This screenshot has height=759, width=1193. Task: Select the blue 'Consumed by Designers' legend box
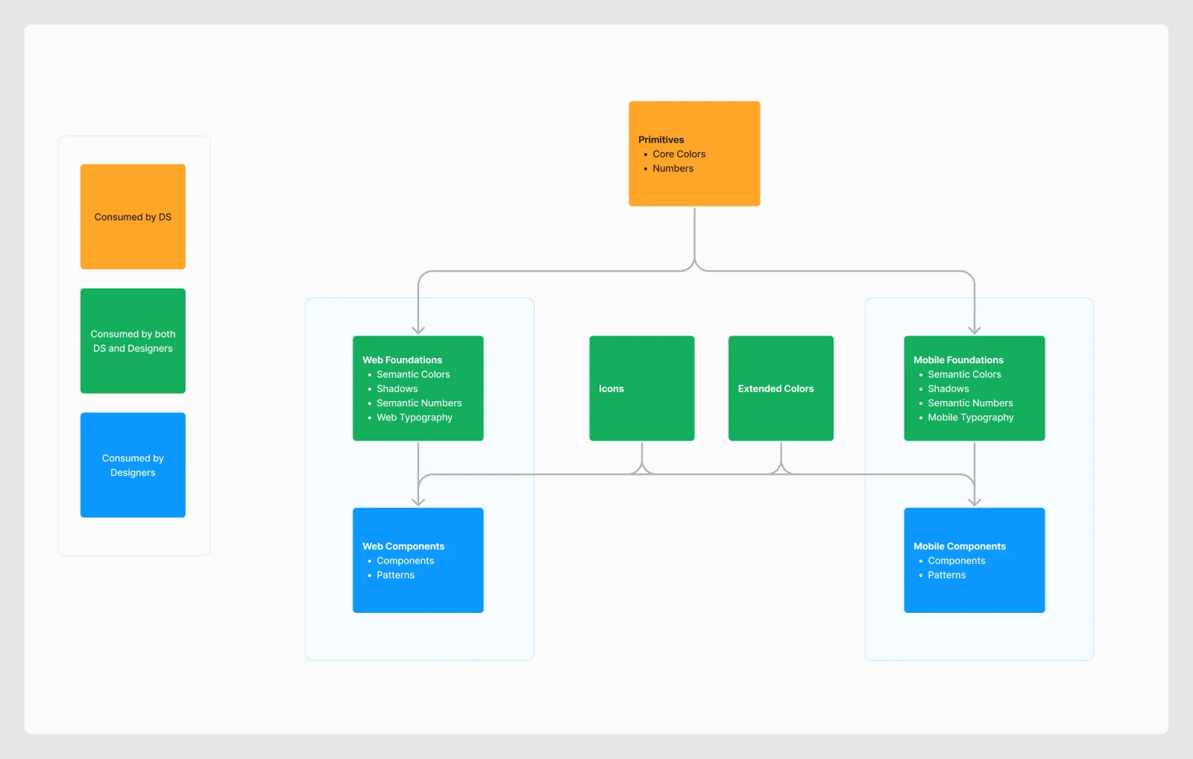(133, 465)
